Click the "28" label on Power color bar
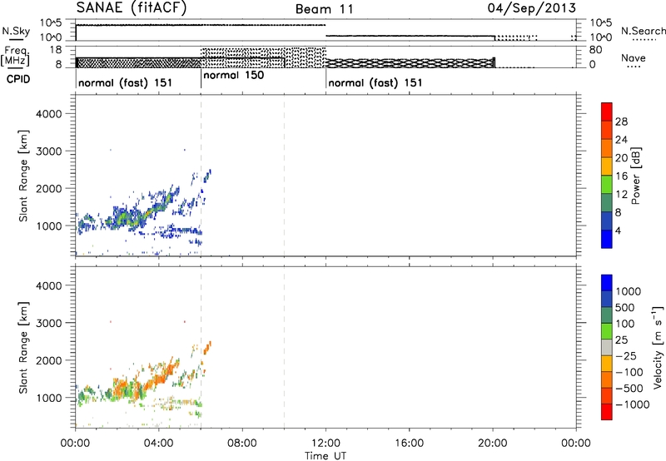666x461 pixels. 621,121
